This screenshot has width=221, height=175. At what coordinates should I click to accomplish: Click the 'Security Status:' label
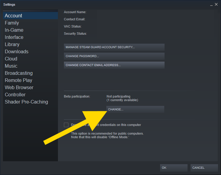click(75, 34)
